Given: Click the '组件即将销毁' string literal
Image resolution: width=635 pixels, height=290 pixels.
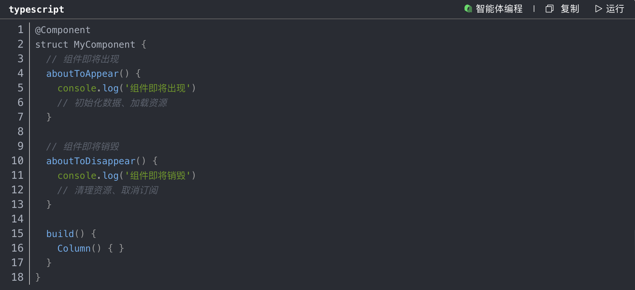Looking at the screenshot, I should coord(158,176).
